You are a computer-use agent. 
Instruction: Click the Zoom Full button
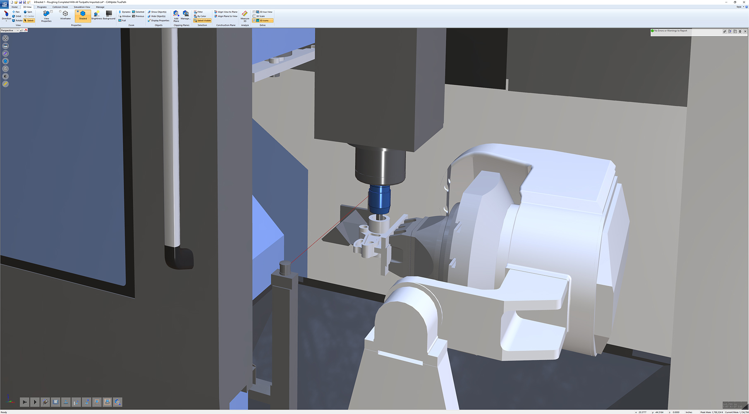122,20
